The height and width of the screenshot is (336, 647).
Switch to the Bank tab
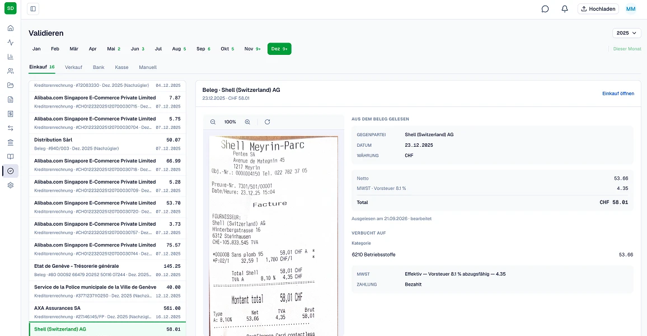click(x=99, y=67)
